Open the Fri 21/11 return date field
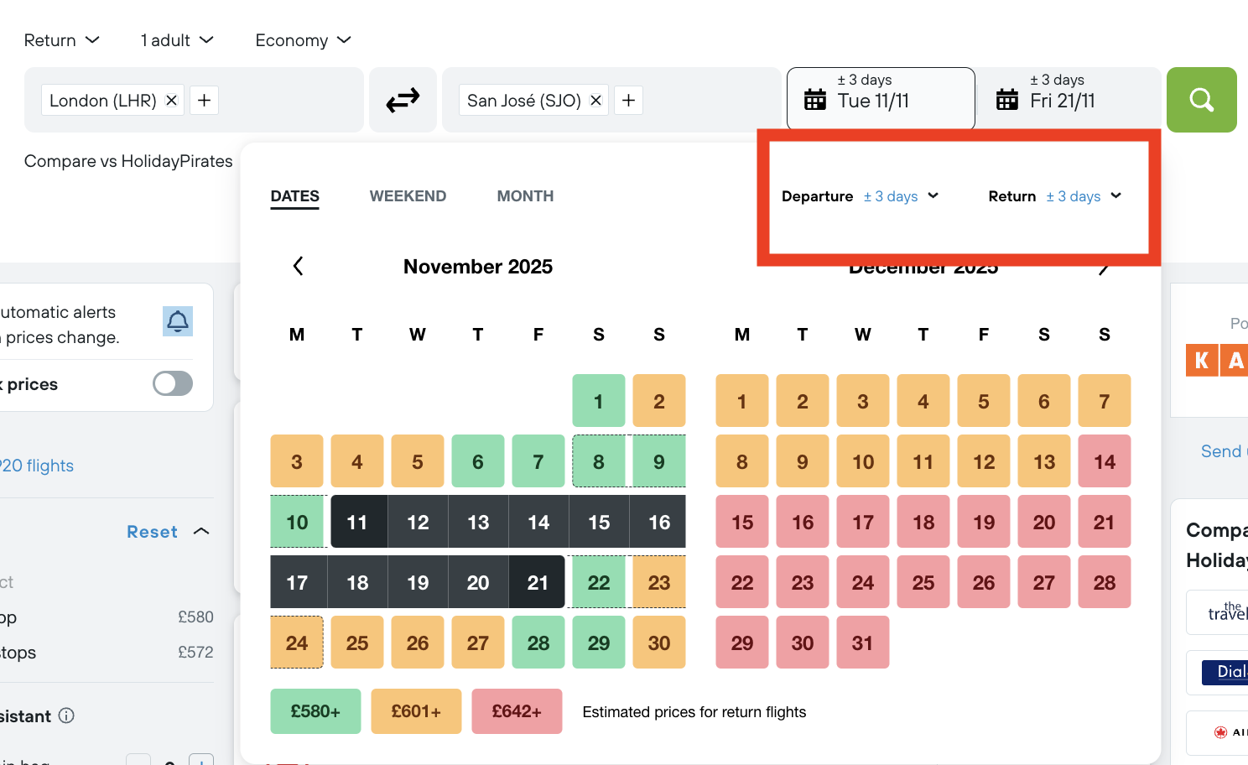The image size is (1248, 765). pos(1069,99)
